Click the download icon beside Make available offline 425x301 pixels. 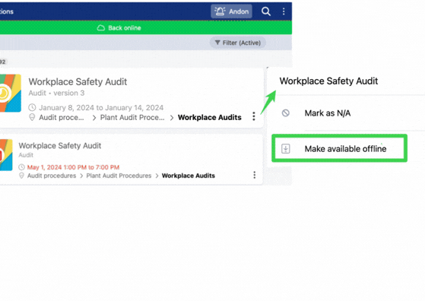(285, 148)
